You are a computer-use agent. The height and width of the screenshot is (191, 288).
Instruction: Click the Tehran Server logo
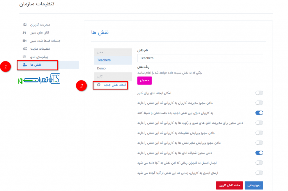pos(39,79)
